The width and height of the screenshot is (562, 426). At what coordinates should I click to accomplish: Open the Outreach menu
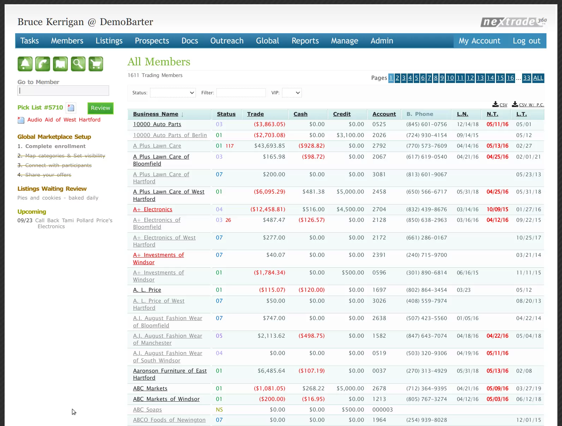coord(227,41)
